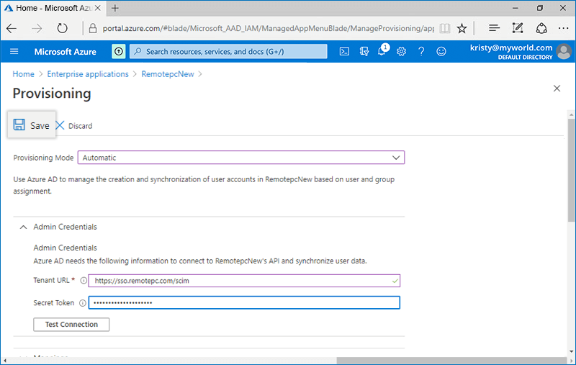Open the Help question mark icon
Screen dimensions: 576x365
click(x=421, y=52)
